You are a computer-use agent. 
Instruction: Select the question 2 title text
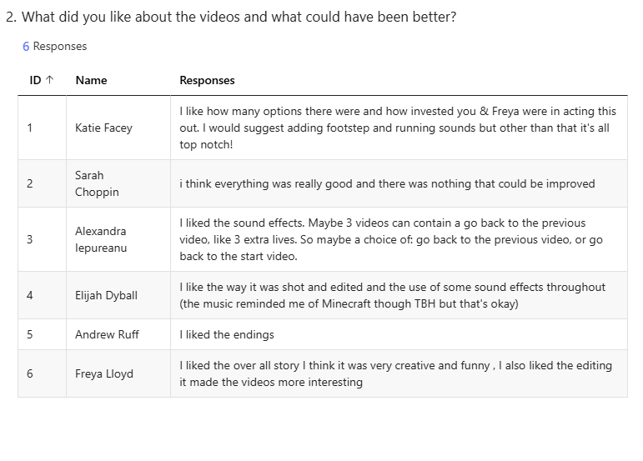pos(231,17)
